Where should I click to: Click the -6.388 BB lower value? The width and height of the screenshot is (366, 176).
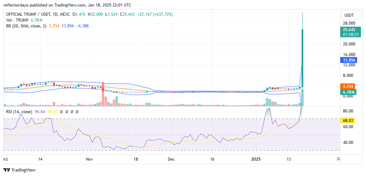pos(82,26)
